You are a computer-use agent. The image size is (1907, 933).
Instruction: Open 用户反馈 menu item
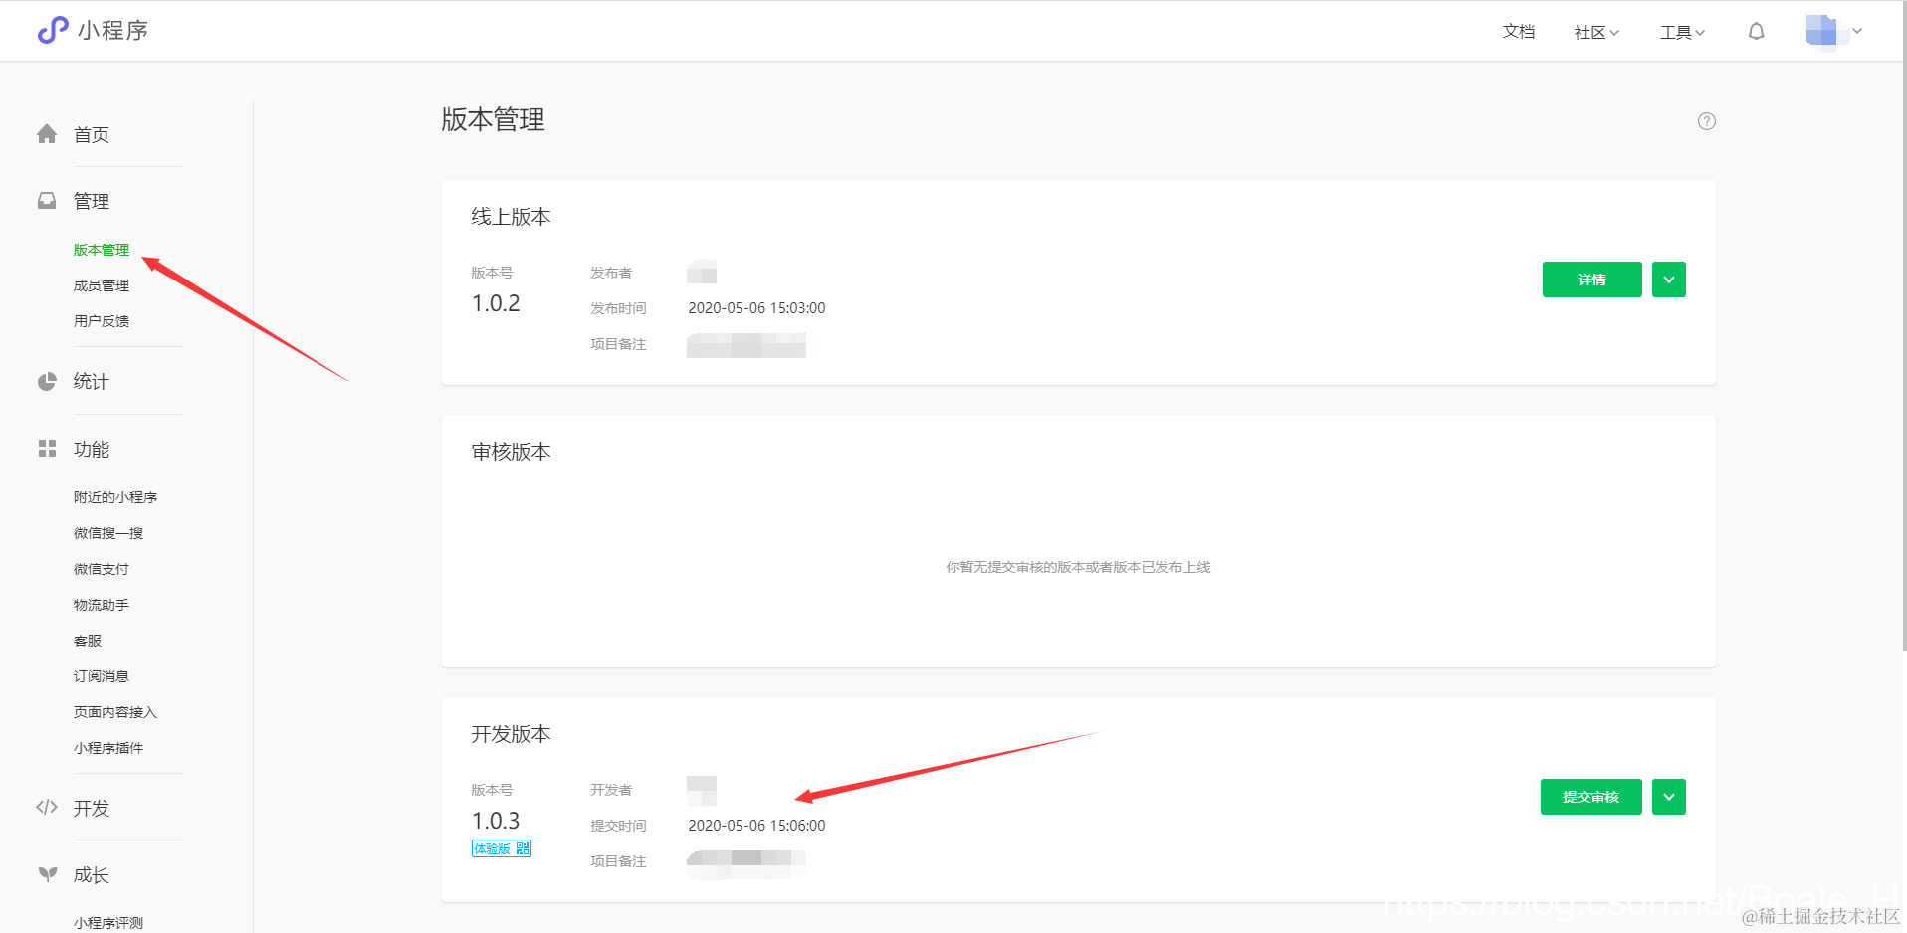coord(102,321)
